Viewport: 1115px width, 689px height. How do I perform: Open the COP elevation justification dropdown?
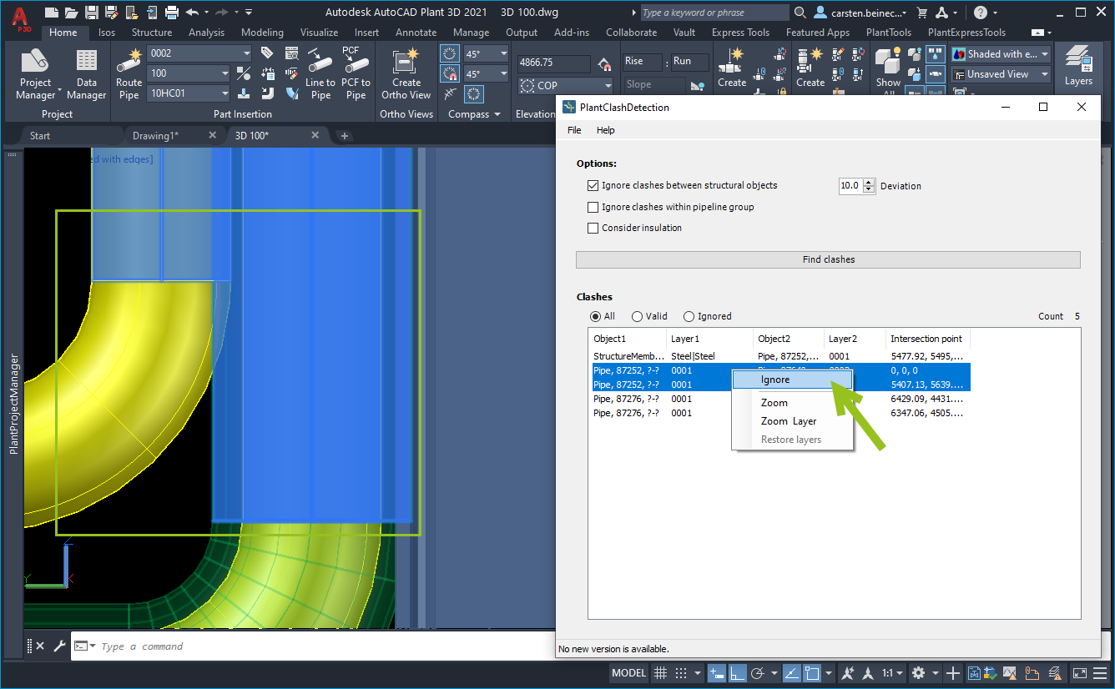pos(607,85)
